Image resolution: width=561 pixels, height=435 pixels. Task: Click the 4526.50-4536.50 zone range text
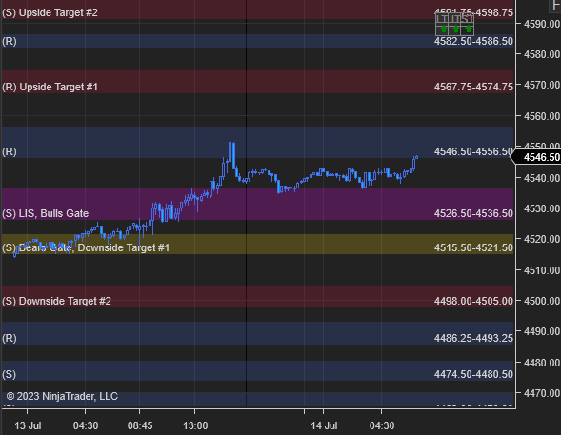473,213
